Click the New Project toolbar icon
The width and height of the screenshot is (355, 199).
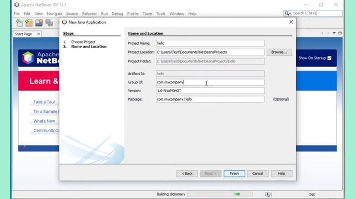(x=29, y=23)
